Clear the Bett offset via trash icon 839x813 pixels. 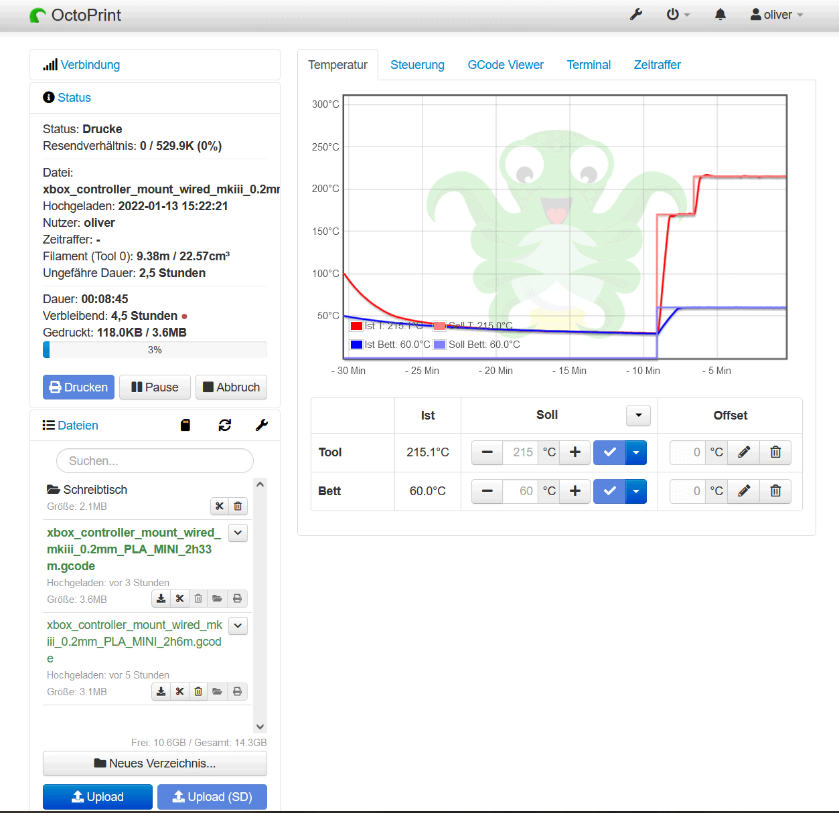[x=775, y=491]
